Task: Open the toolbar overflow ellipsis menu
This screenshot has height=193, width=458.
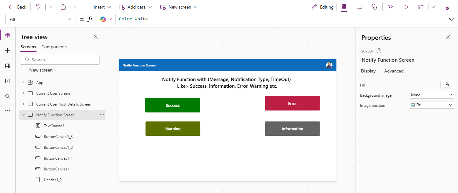Action: click(x=209, y=7)
